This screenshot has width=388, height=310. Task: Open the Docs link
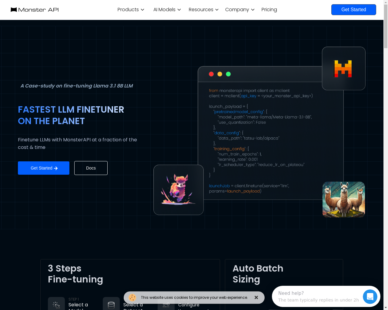tap(91, 168)
